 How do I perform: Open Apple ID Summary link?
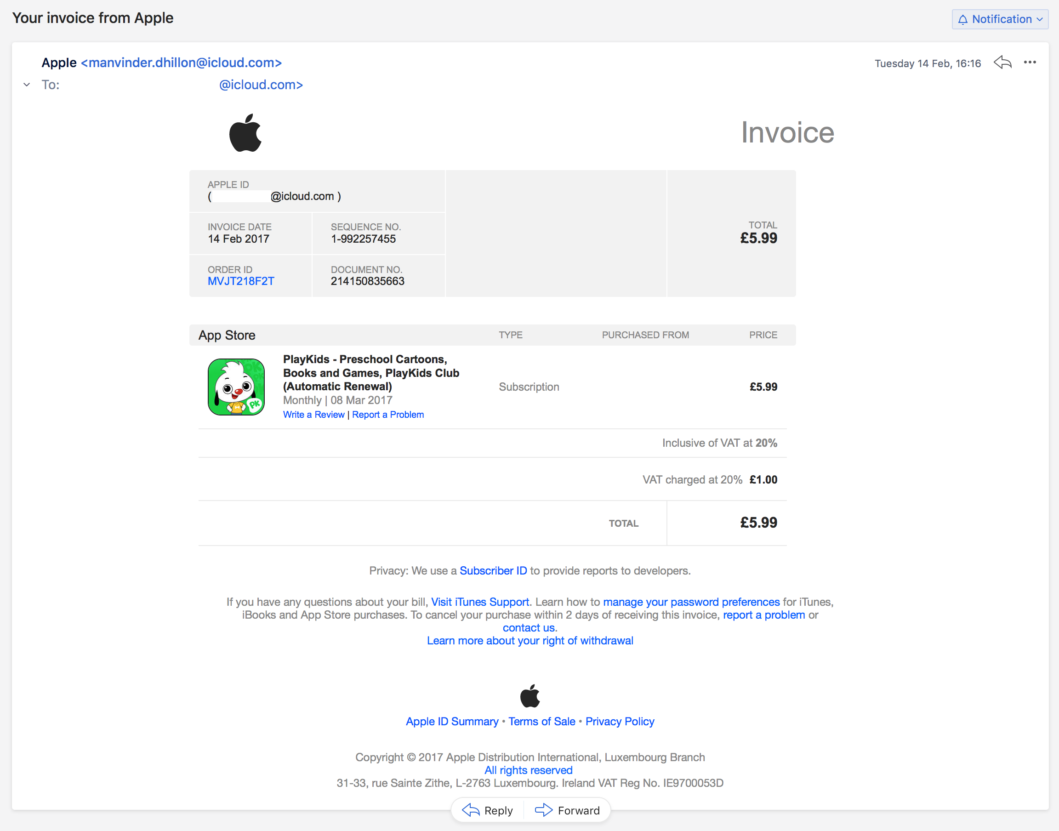[452, 722]
